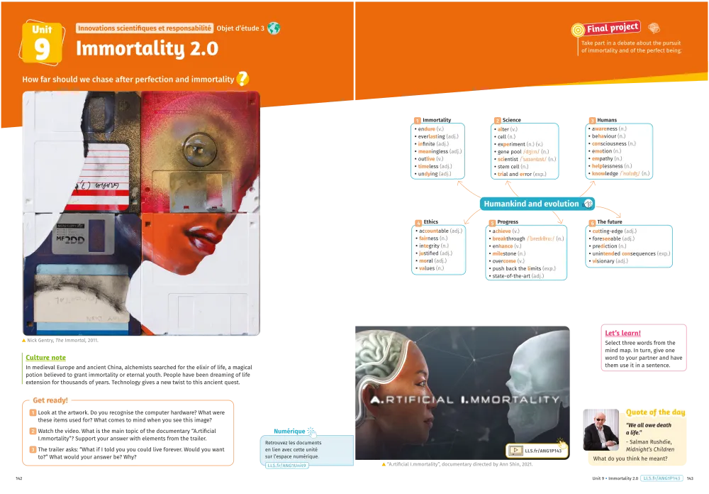Select the Innovations scientifiques et responsabilité label
Viewport: 709px width, 494px height.
145,28
